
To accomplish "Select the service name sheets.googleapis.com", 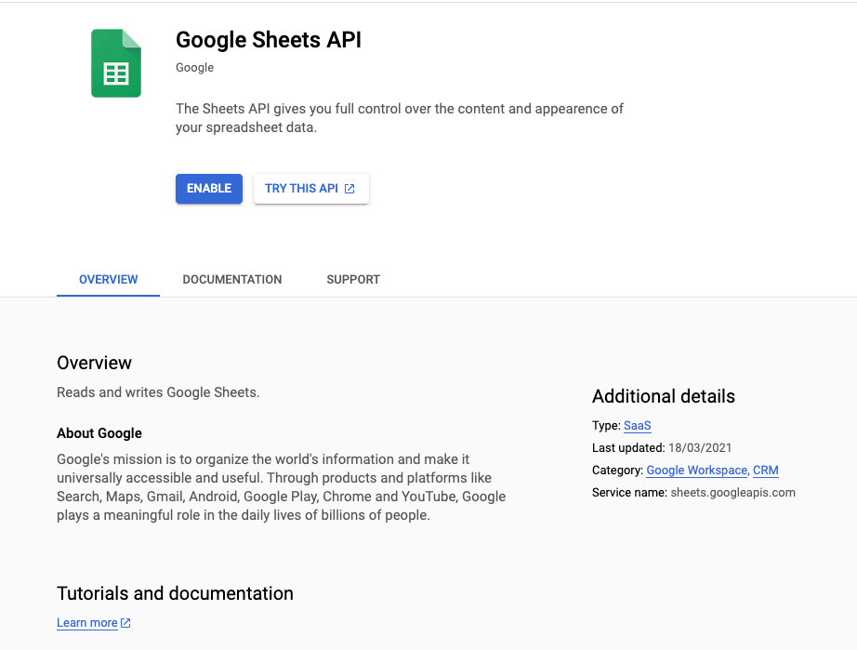I will [x=733, y=492].
